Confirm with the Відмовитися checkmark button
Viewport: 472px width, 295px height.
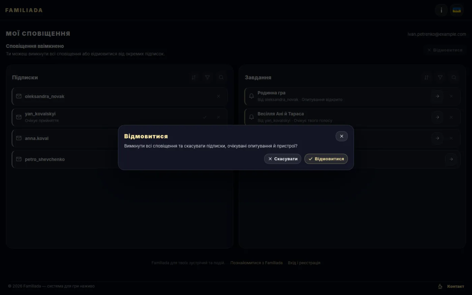[x=326, y=159]
